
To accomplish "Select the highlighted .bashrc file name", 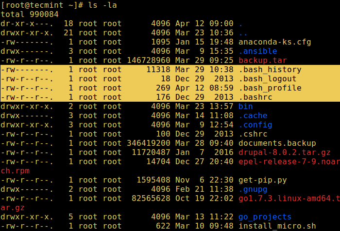I will (255, 97).
